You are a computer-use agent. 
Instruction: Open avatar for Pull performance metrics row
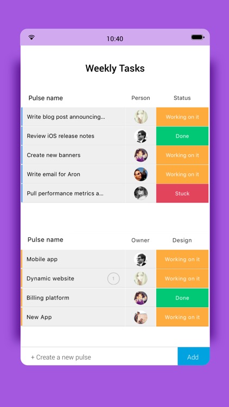point(141,193)
